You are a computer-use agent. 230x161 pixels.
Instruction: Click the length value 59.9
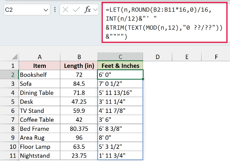(x=79, y=111)
